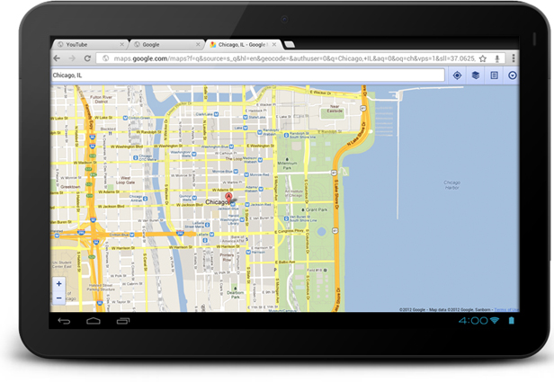Tap the Android back navigation button
This screenshot has width=554, height=382.
pos(64,321)
